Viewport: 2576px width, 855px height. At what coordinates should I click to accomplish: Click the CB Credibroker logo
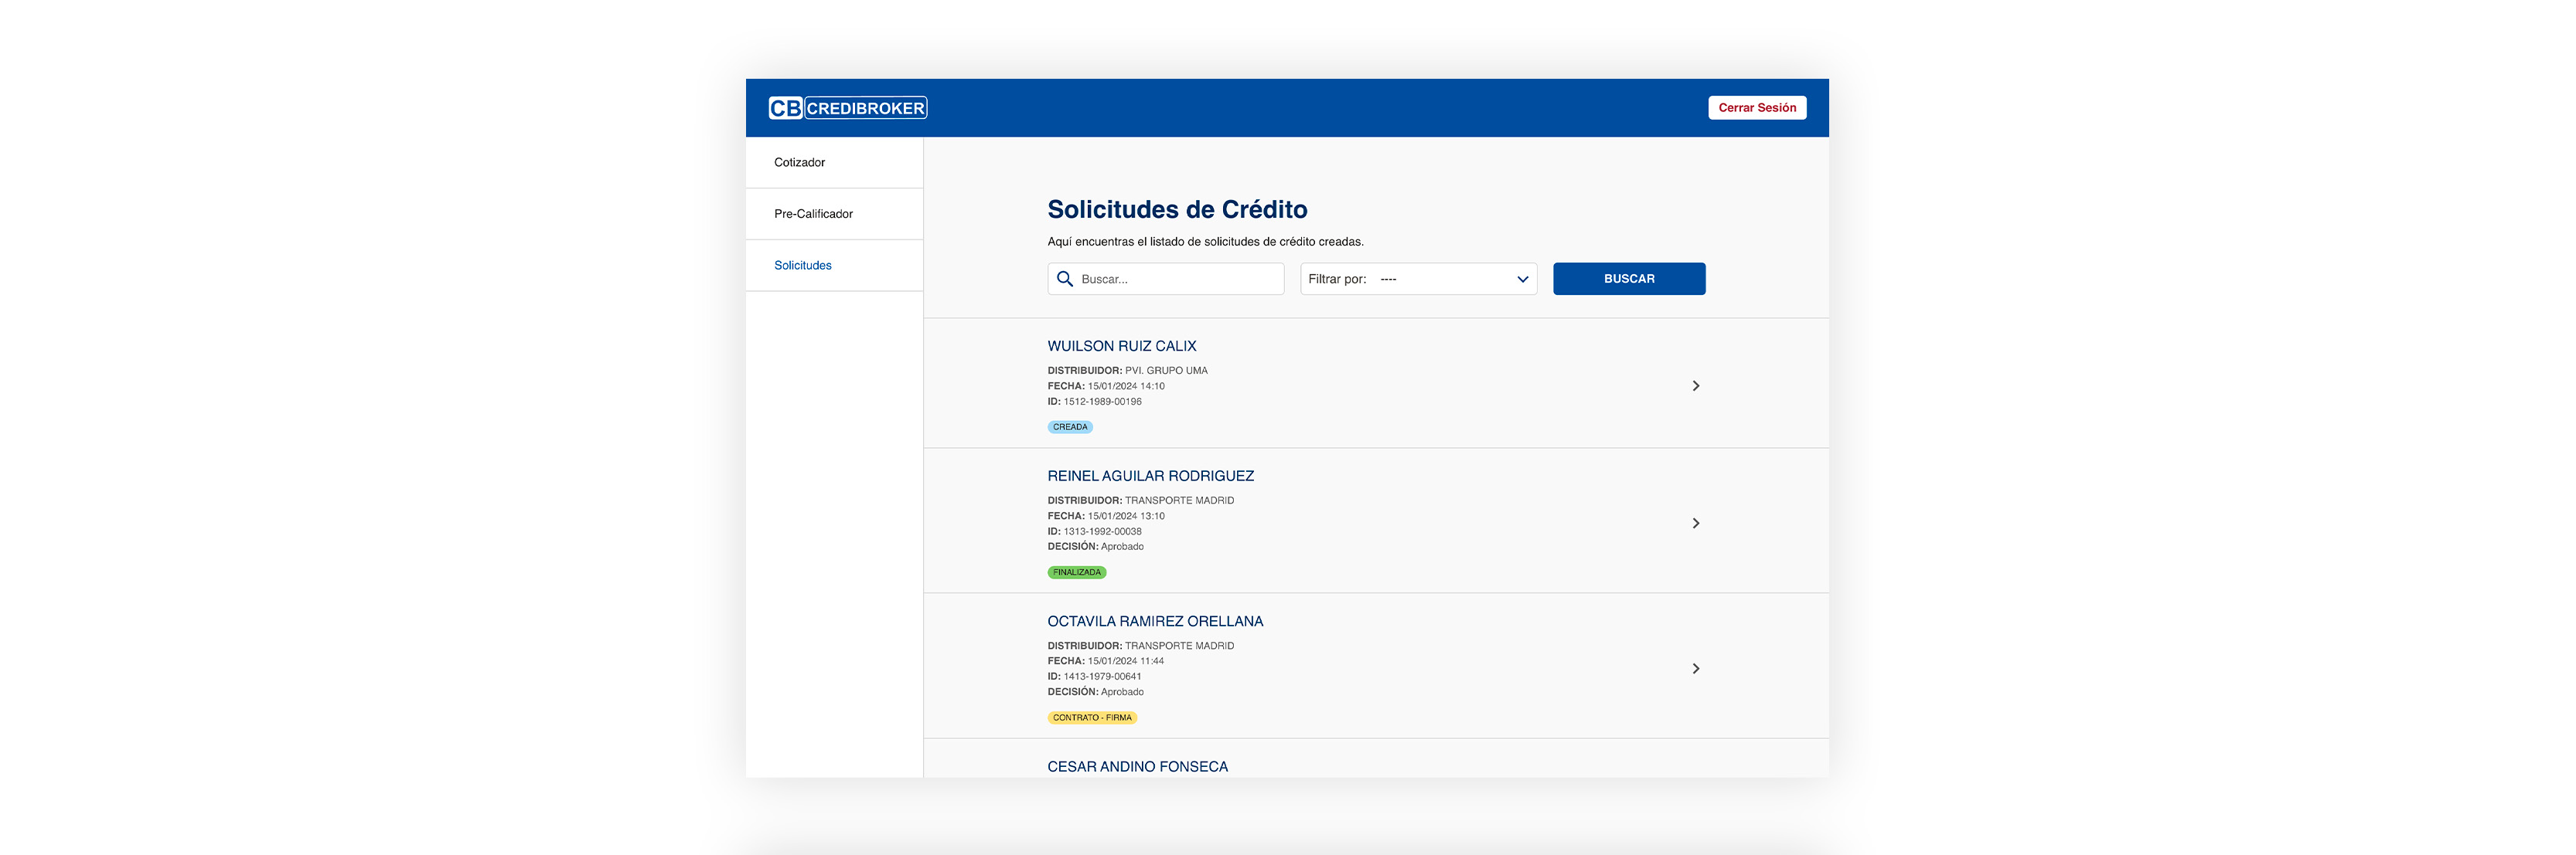pyautogui.click(x=847, y=108)
